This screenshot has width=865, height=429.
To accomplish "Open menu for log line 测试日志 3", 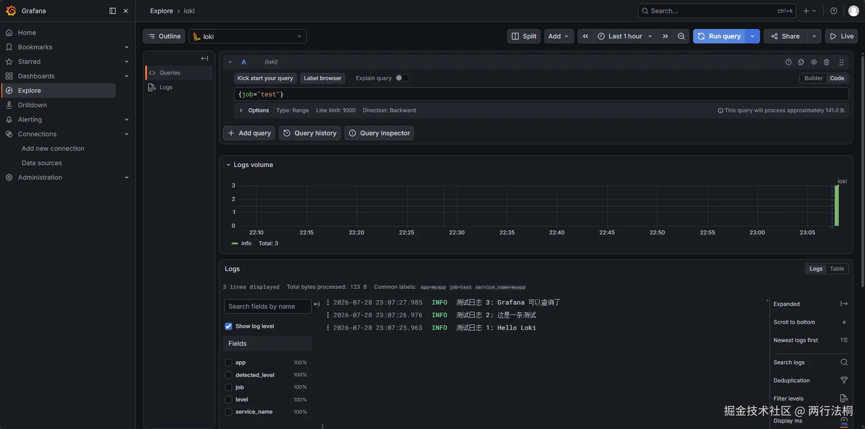I will (328, 302).
